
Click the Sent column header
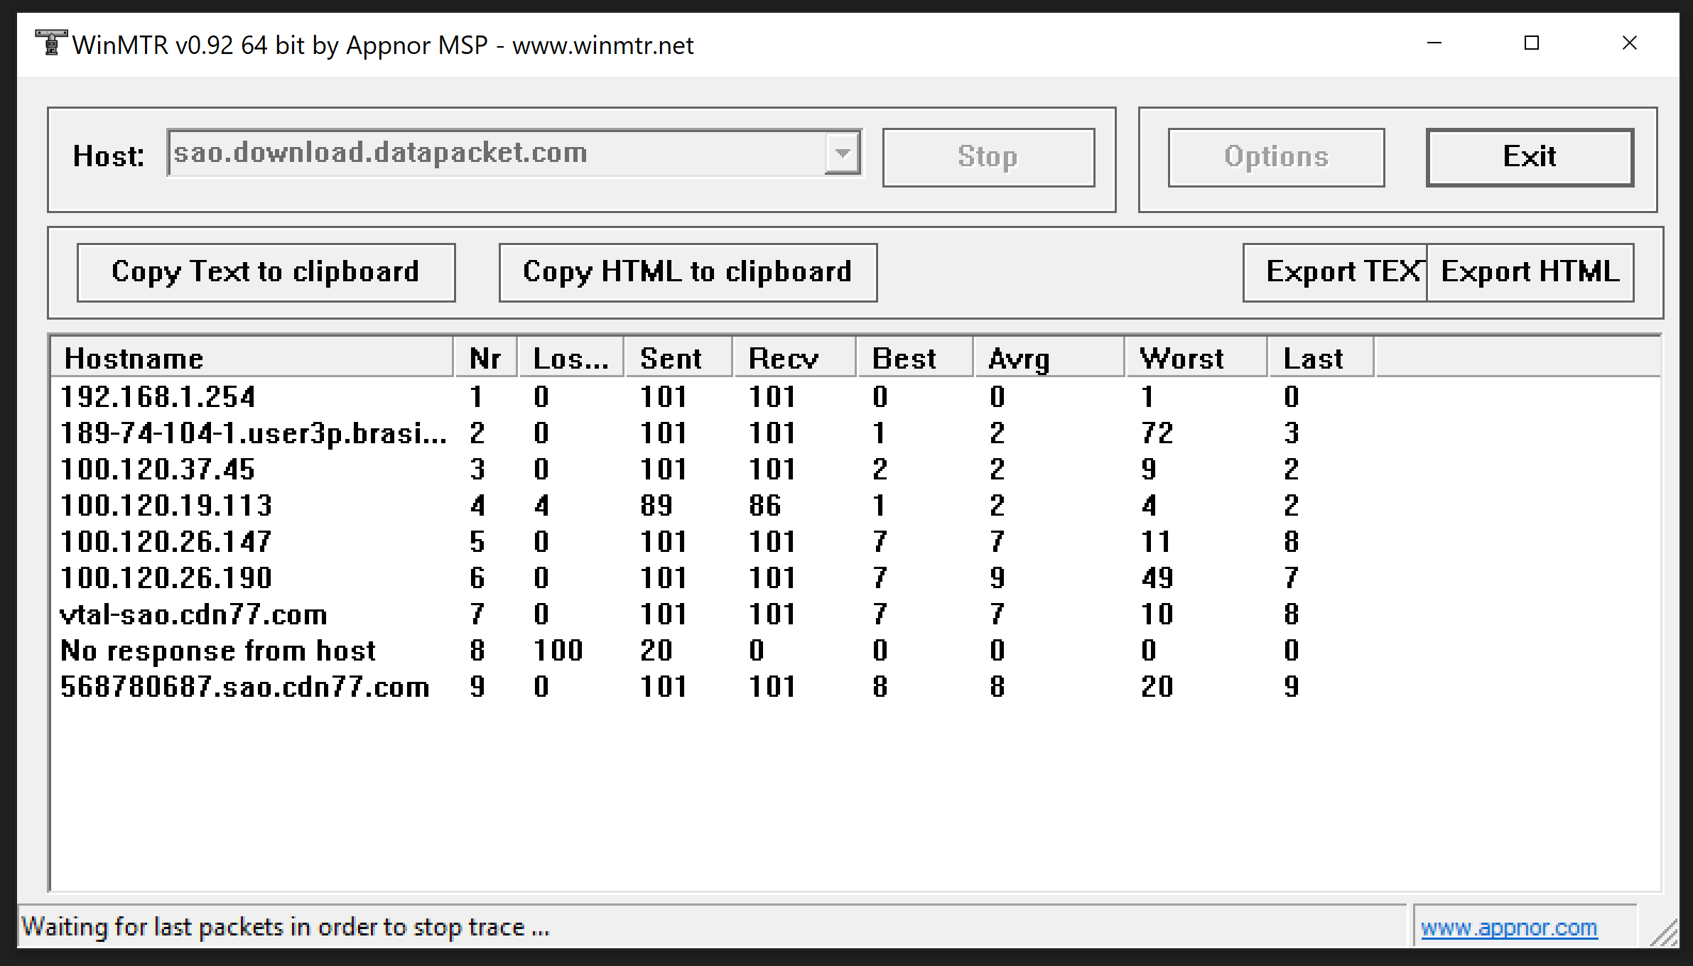678,358
